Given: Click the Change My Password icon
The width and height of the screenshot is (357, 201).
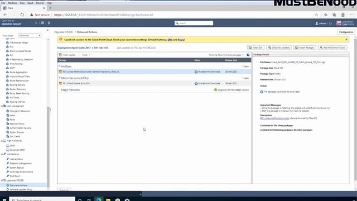Looking at the screenshot, I should click(7, 111).
